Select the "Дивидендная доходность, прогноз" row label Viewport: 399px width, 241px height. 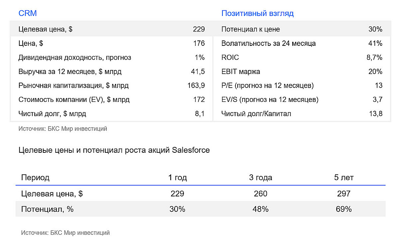pos(74,58)
